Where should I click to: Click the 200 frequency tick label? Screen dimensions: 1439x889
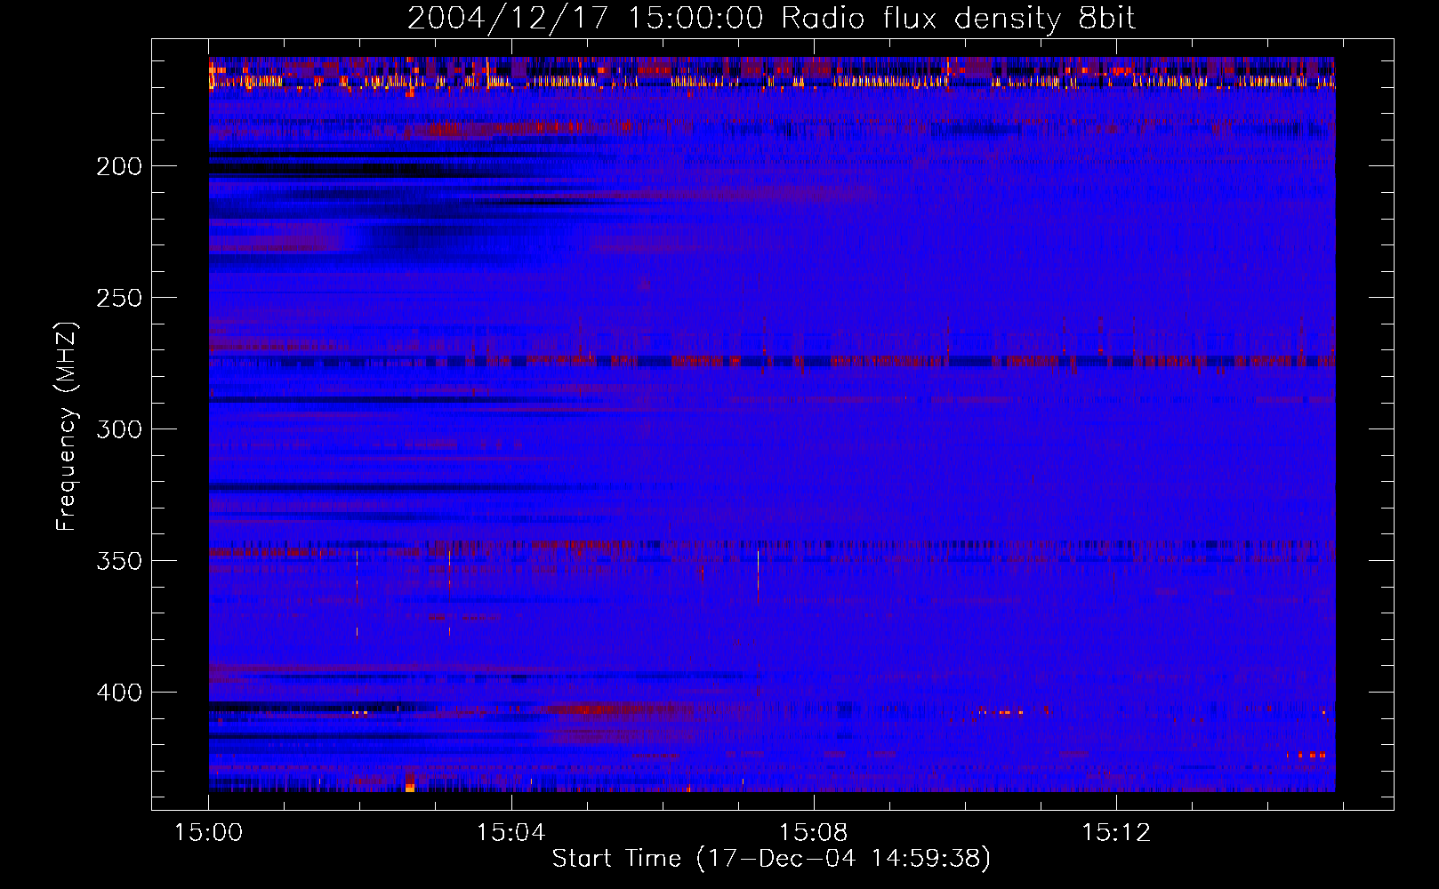pos(119,166)
